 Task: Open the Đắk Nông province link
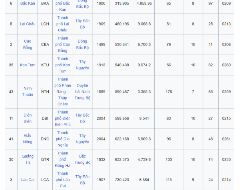click(28, 139)
